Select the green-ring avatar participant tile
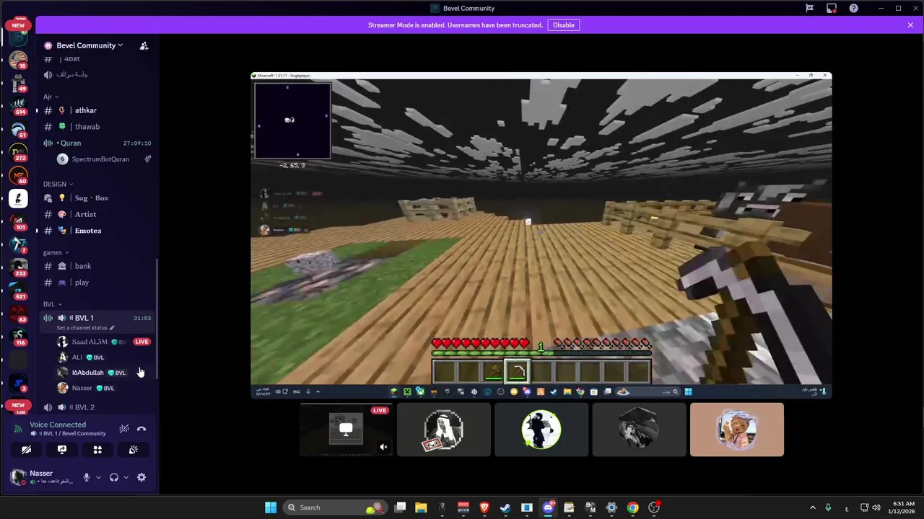 coord(541,430)
